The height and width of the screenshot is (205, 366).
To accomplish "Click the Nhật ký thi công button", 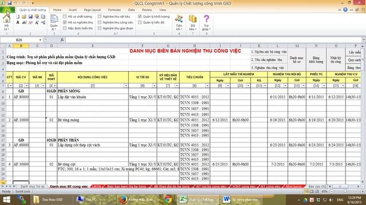I will 336,60.
